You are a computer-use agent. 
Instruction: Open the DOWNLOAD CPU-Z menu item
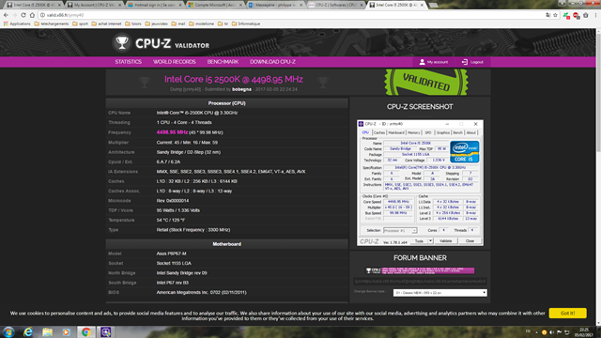272,62
